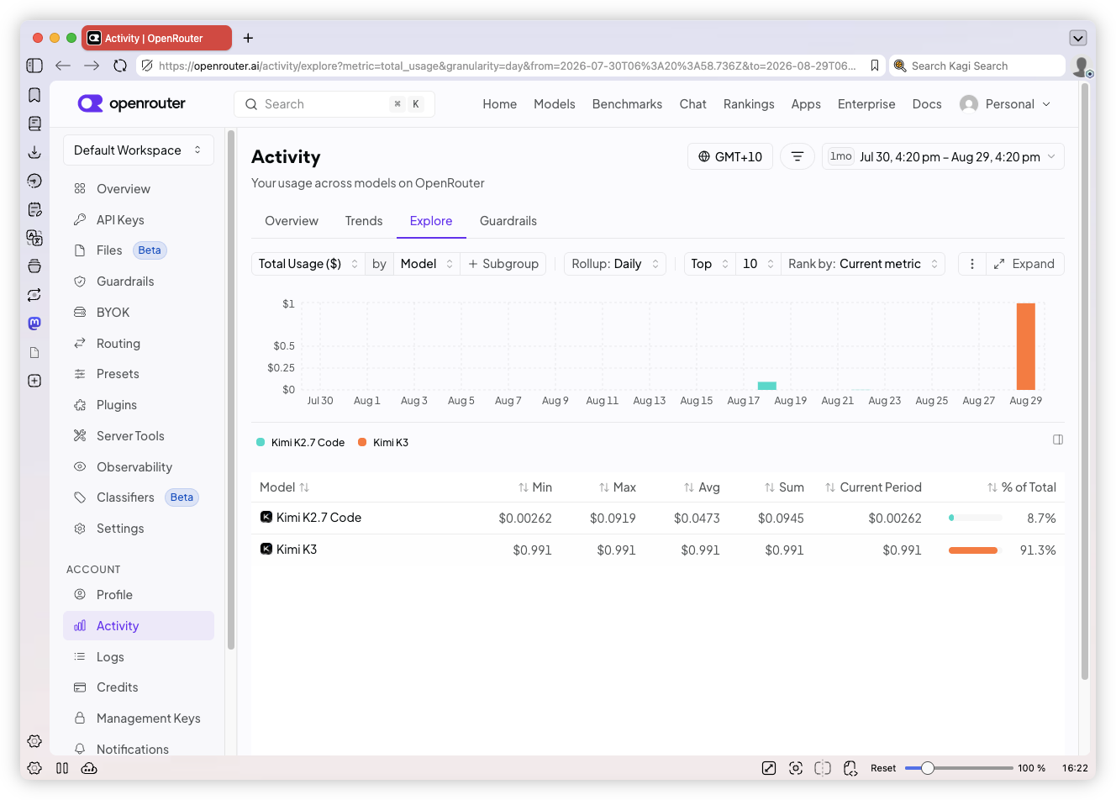Focus the Kagi search field
The height and width of the screenshot is (800, 1116).
pos(977,66)
